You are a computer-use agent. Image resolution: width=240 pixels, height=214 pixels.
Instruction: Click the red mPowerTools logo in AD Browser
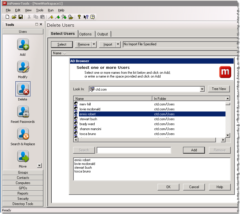pyautogui.click(x=225, y=72)
